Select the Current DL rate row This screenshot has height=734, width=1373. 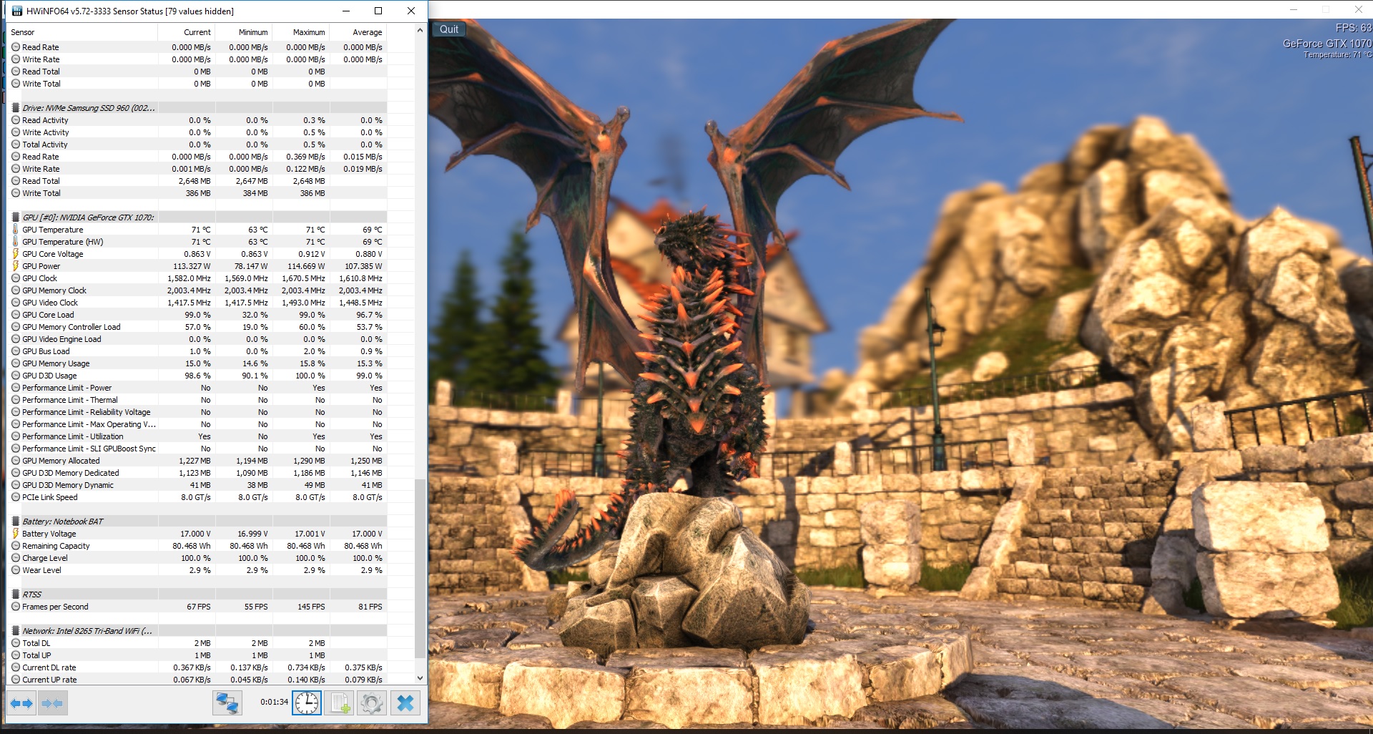(197, 667)
